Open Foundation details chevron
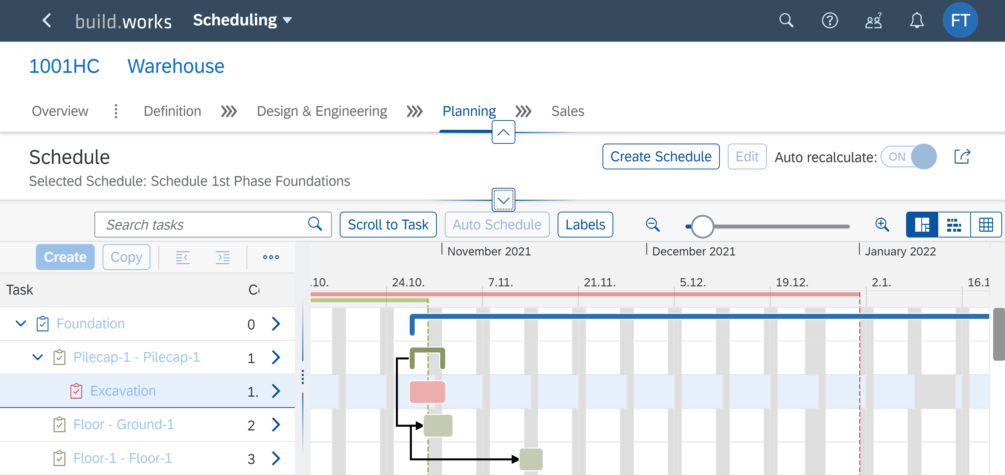 tap(276, 324)
